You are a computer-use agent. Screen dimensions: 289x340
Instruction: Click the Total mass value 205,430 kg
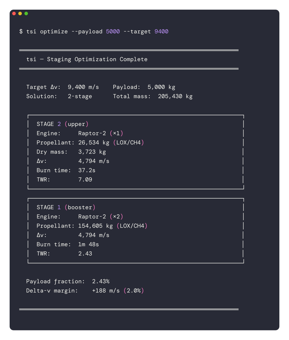click(x=175, y=96)
